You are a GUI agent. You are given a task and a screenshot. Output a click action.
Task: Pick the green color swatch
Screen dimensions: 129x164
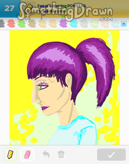tap(22, 23)
